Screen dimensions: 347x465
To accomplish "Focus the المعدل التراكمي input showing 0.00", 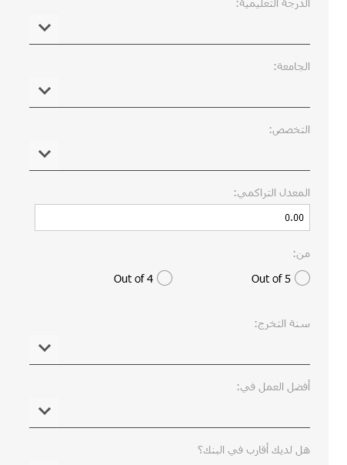I will pos(172,217).
